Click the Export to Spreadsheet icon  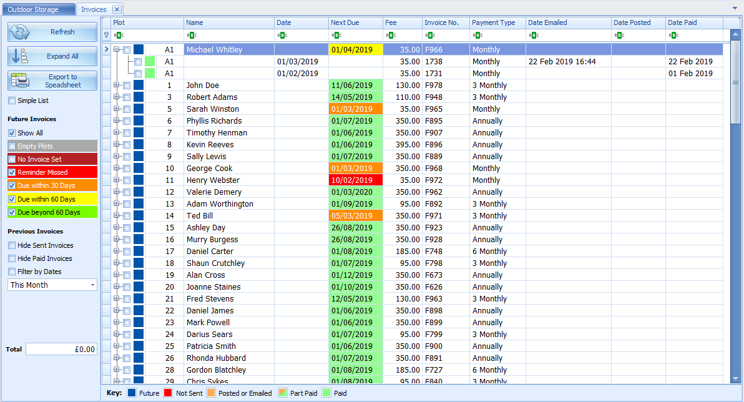(x=21, y=81)
